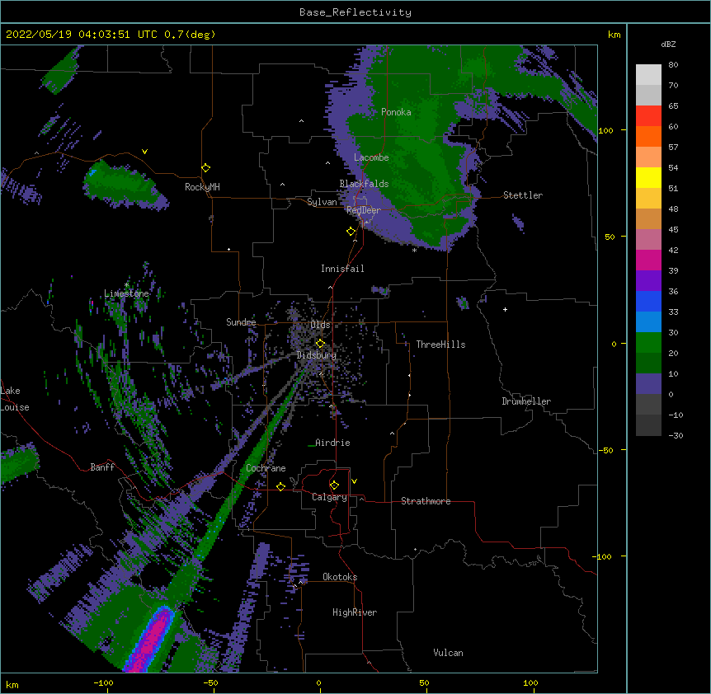Click the Cochrane label
The width and height of the screenshot is (711, 694).
tap(266, 468)
